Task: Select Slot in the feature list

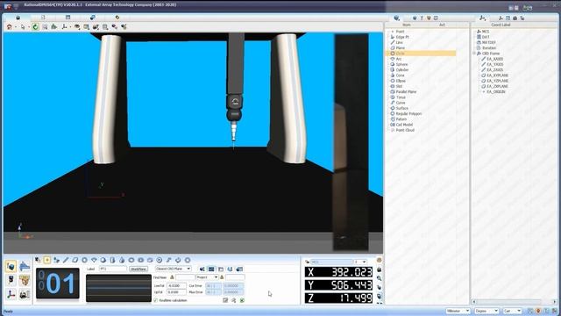Action: [x=399, y=86]
